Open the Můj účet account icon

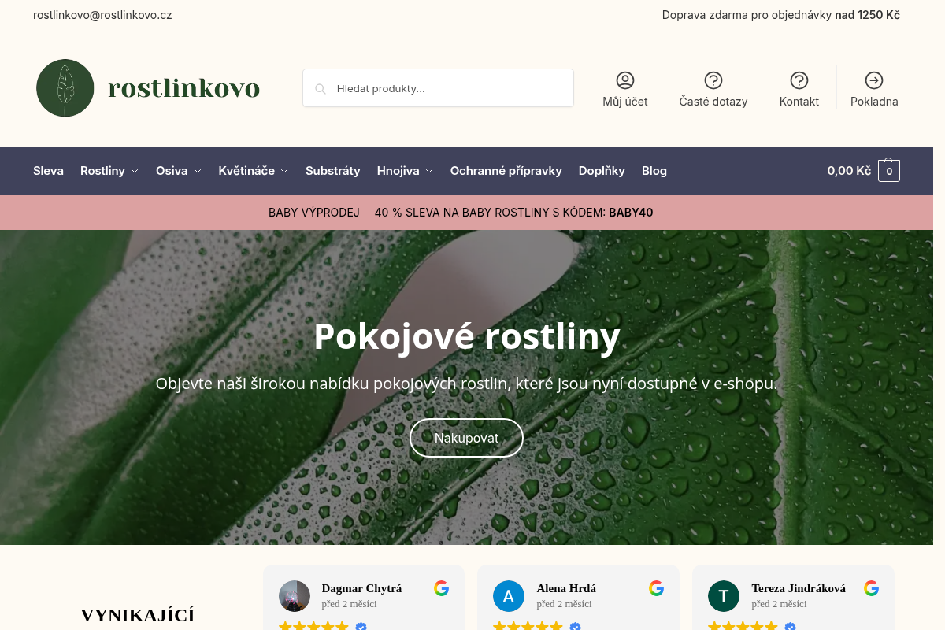pos(625,80)
